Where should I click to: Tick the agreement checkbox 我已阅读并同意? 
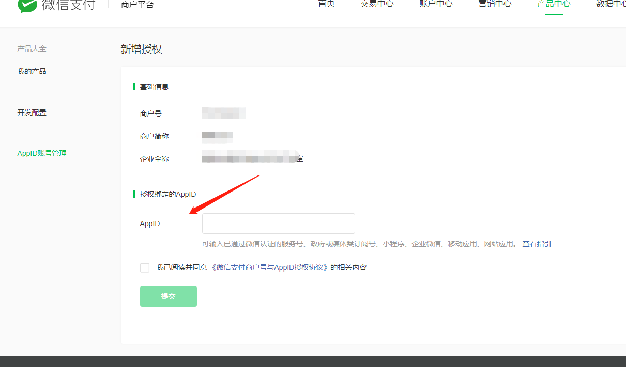[x=145, y=268]
